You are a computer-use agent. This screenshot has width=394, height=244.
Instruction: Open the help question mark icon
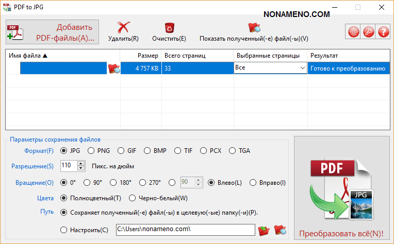tap(383, 32)
